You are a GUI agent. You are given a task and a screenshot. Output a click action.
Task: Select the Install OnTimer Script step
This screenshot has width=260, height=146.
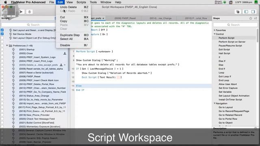pyautogui.click(x=230, y=99)
